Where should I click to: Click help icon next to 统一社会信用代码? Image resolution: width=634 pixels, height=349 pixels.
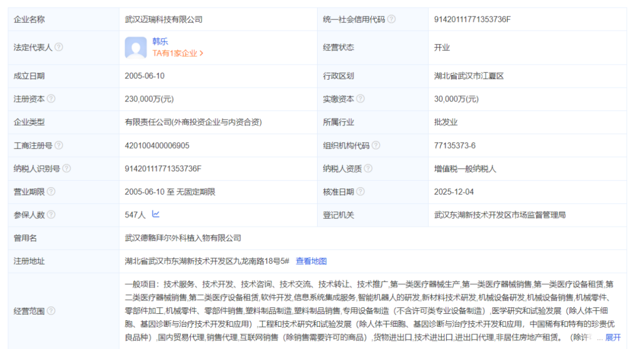(x=392, y=19)
